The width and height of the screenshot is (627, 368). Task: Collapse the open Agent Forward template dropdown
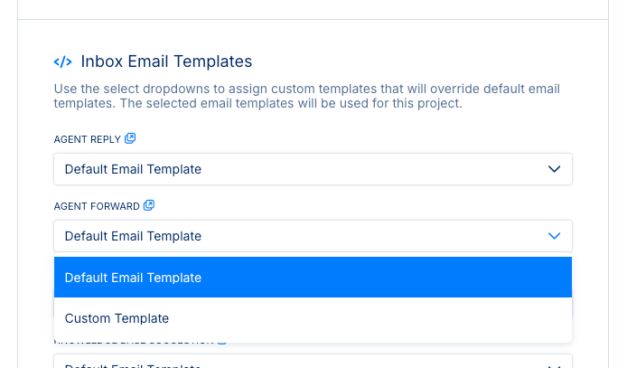[313, 236]
